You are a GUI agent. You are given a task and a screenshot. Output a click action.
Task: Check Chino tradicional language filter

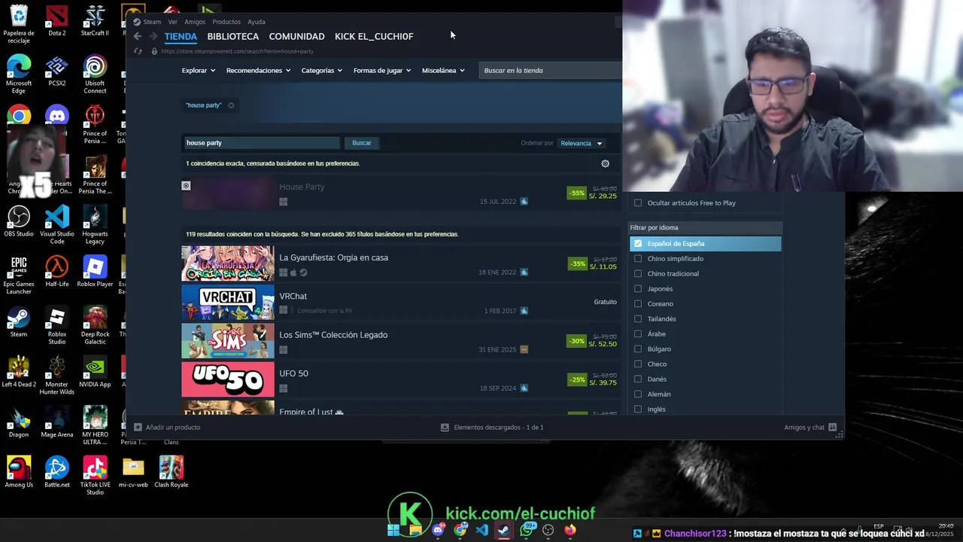point(638,273)
